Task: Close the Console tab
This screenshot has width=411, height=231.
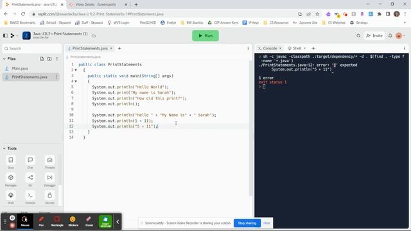Action: 280,49
